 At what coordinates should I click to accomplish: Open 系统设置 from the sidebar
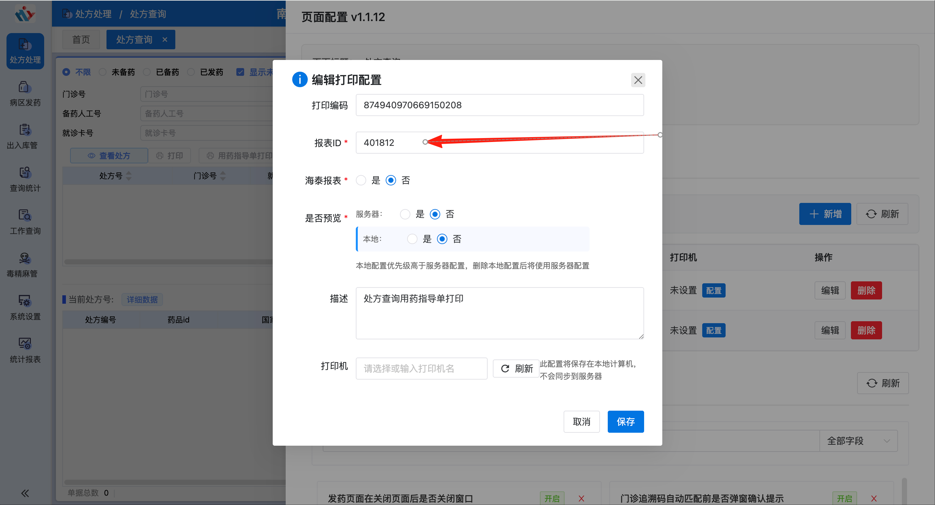click(x=25, y=308)
